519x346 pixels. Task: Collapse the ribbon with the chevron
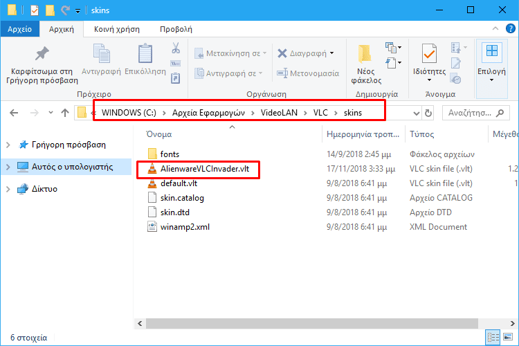495,28
